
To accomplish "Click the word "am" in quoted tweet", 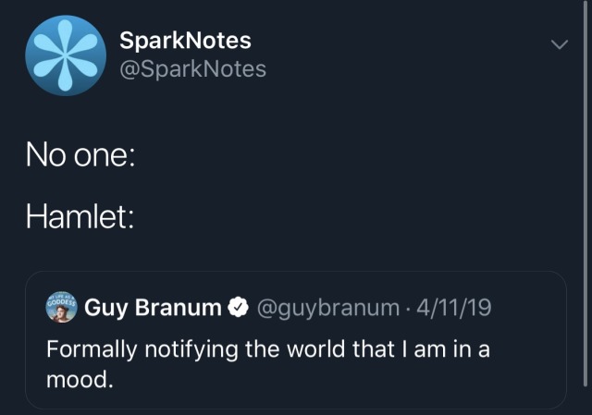I will (429, 349).
